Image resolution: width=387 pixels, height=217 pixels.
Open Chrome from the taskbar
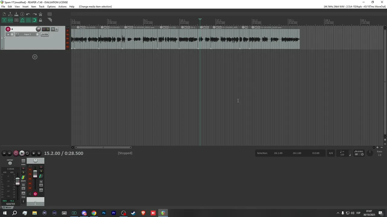[x=94, y=213]
